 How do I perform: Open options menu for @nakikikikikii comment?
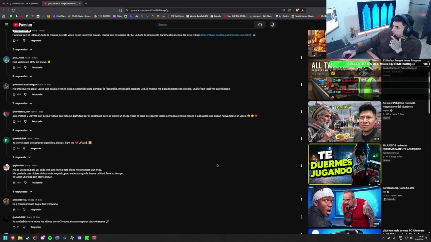(x=301, y=138)
